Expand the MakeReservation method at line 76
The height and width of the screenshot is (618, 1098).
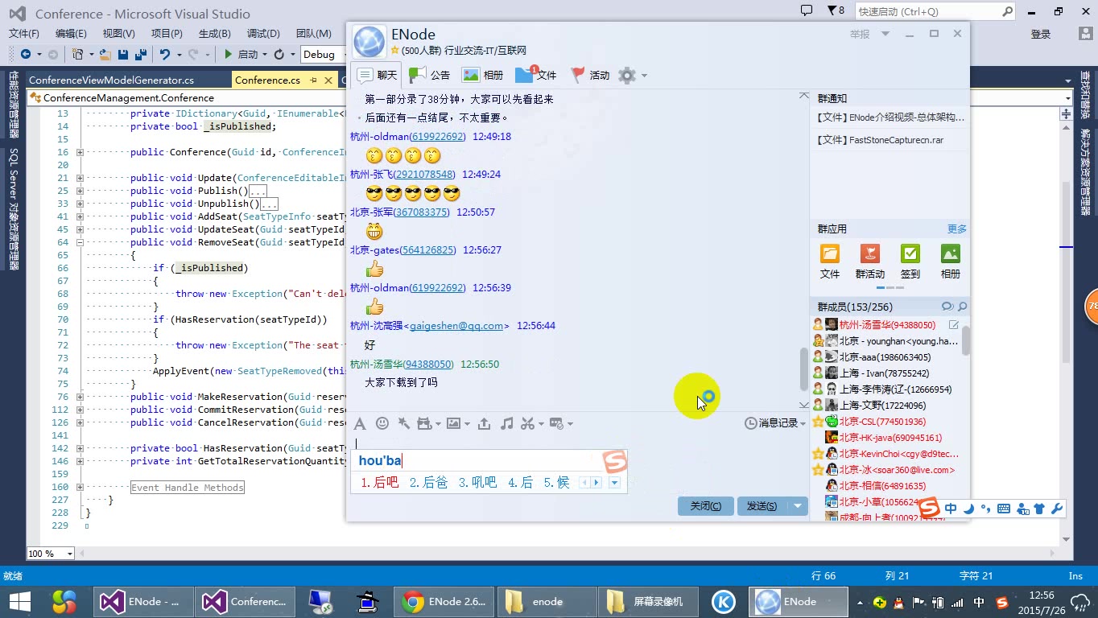pos(80,397)
